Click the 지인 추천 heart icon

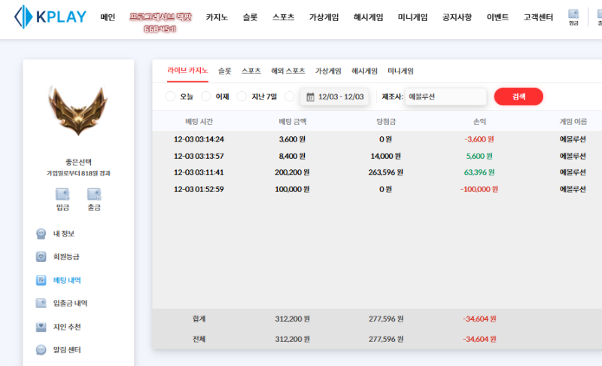(41, 327)
